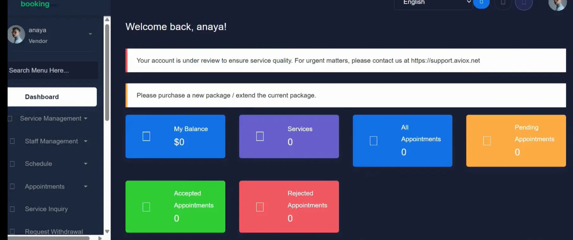
Task: Open Request Withdrawal in the sidebar
Action: click(x=54, y=232)
